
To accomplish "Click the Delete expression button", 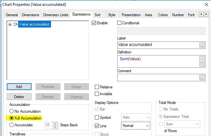I will [x=19, y=96].
